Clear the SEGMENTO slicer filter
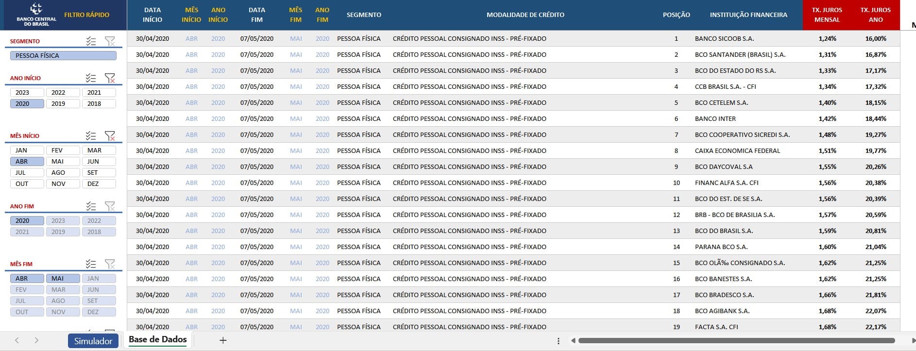The width and height of the screenshot is (916, 351). [110, 41]
